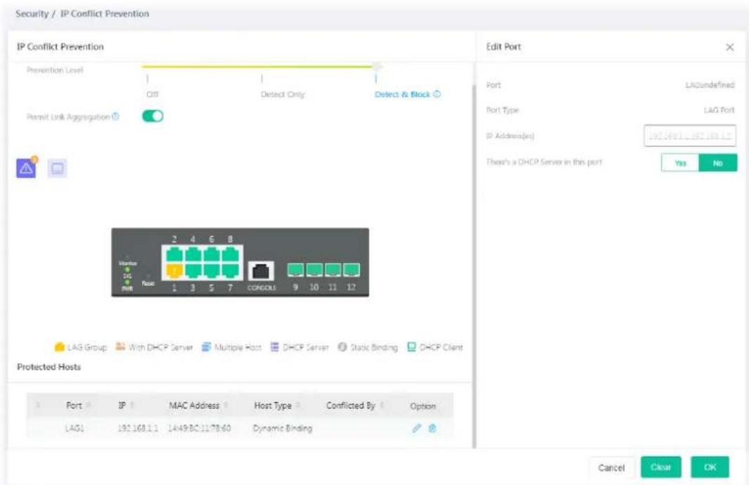Toggle Permit Link Aggregation switch

(x=153, y=116)
